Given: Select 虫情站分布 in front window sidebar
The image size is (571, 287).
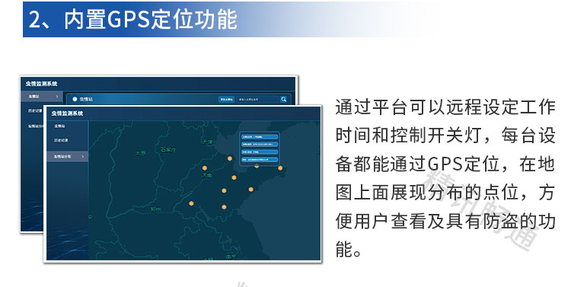Looking at the screenshot, I should click(x=67, y=157).
